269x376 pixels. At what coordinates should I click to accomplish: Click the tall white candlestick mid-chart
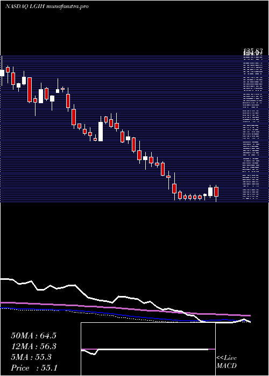(101, 132)
